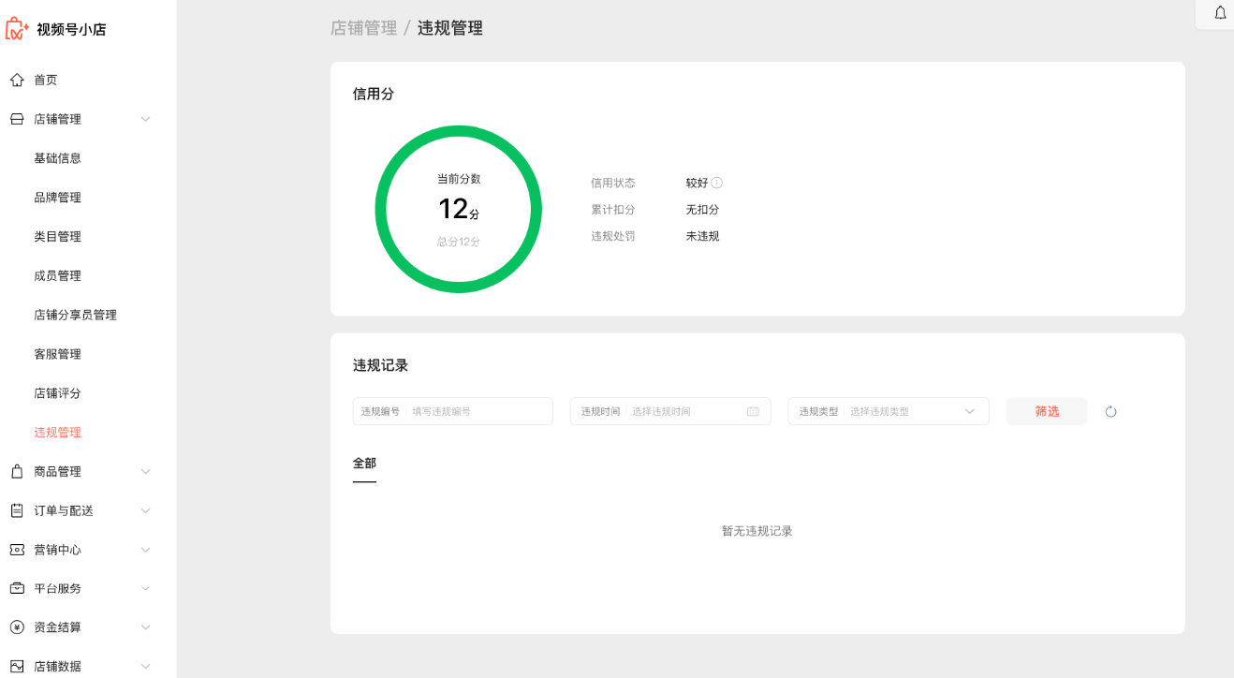Viewport: 1234px width, 678px height.
Task: Open 基础信息 in the sidebar
Action: tap(58, 158)
